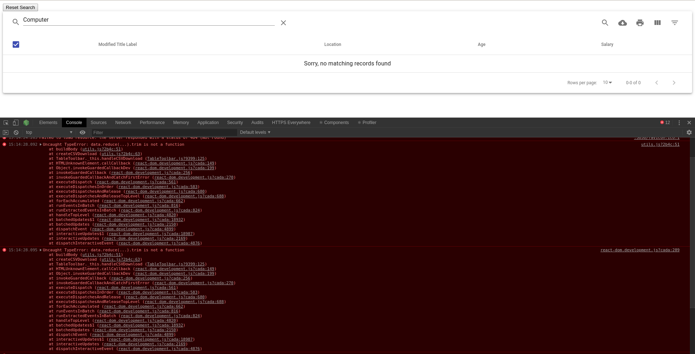Uncheck the select-all rows checkbox
Image resolution: width=695 pixels, height=354 pixels.
click(x=16, y=44)
